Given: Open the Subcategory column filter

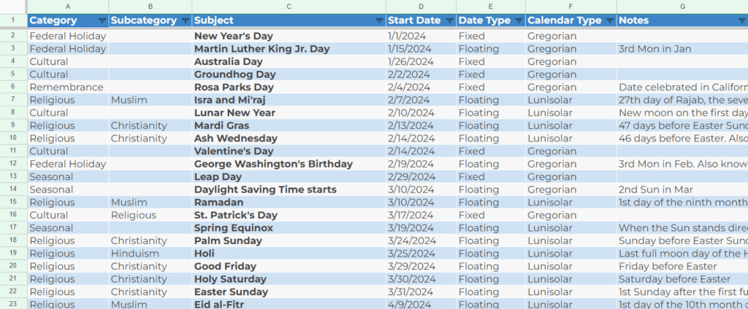Looking at the screenshot, I should click(x=186, y=21).
